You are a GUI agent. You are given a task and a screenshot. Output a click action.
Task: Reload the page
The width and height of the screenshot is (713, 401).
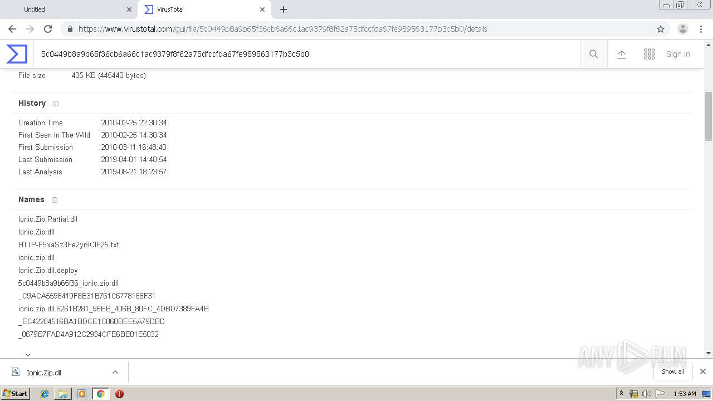48,29
